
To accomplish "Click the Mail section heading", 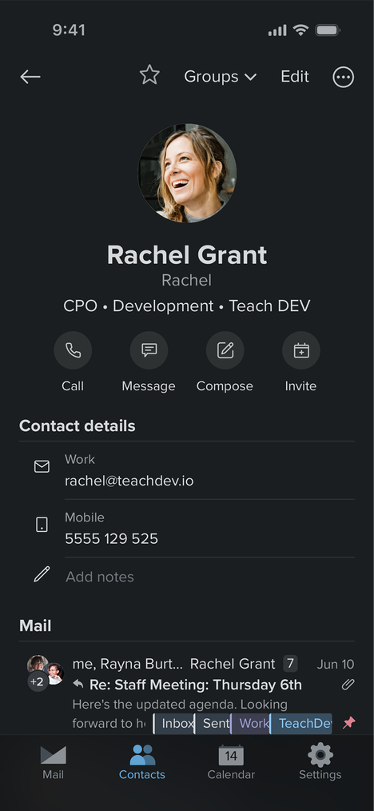I will coord(35,625).
